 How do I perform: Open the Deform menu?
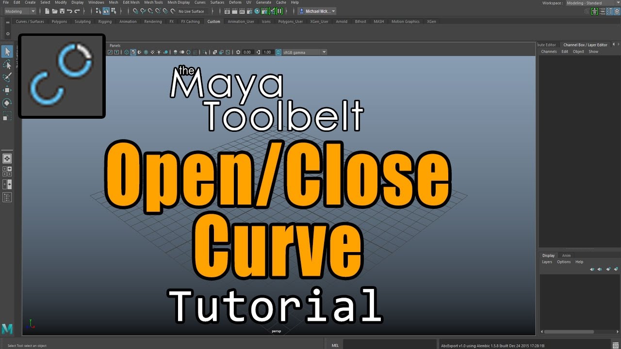tap(235, 2)
